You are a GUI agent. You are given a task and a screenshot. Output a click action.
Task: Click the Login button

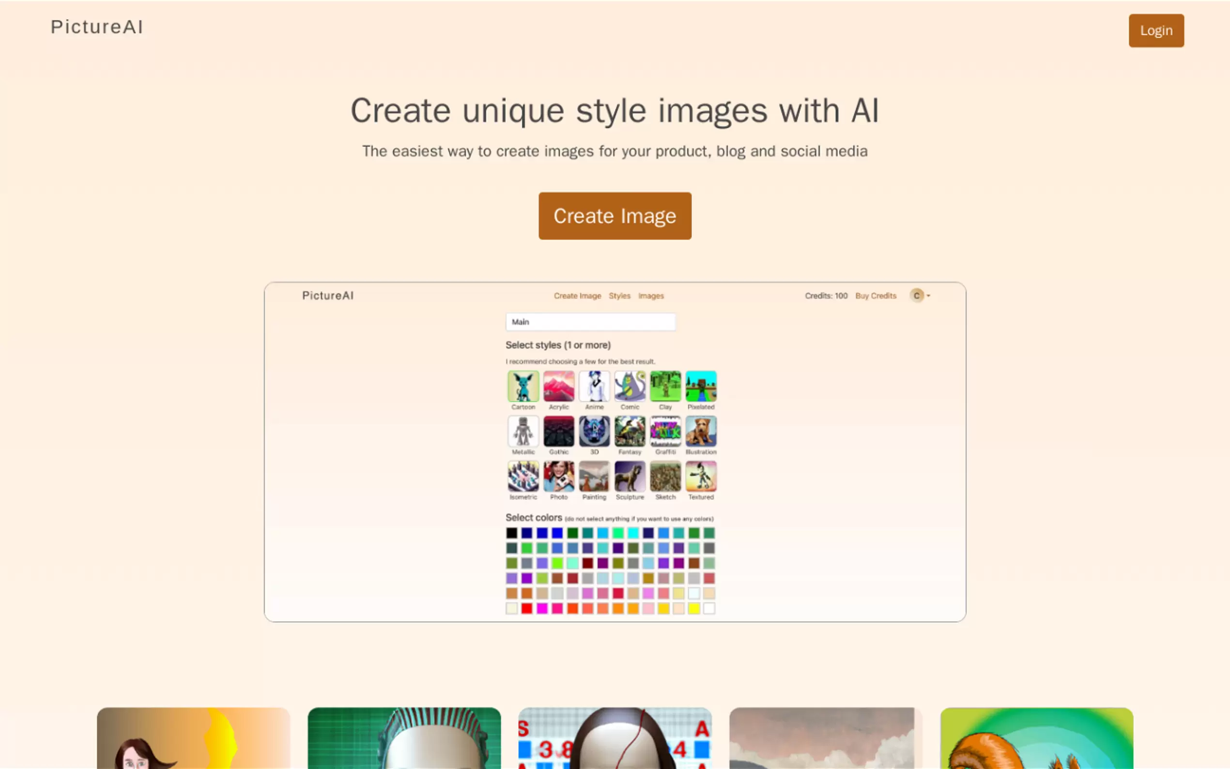pos(1156,31)
